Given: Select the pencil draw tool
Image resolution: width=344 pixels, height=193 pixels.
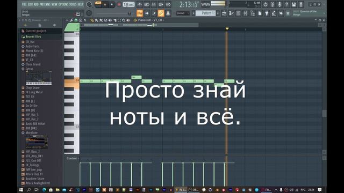Looking at the screenshot, I should 92,20.
